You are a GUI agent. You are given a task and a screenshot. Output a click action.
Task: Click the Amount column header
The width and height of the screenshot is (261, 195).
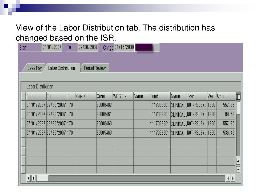pos(226,96)
